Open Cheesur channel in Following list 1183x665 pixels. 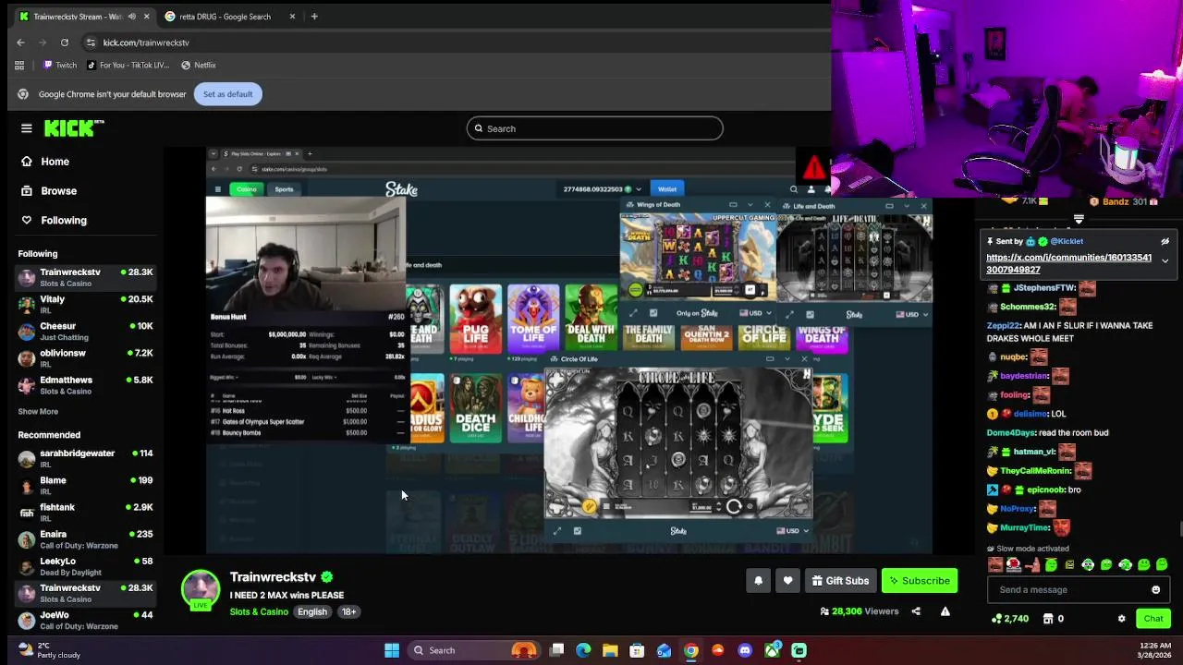pos(85,331)
